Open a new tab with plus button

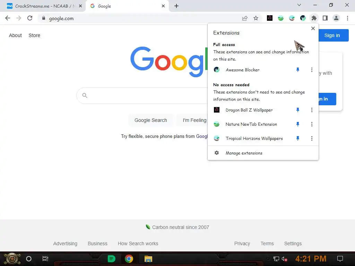click(x=176, y=6)
